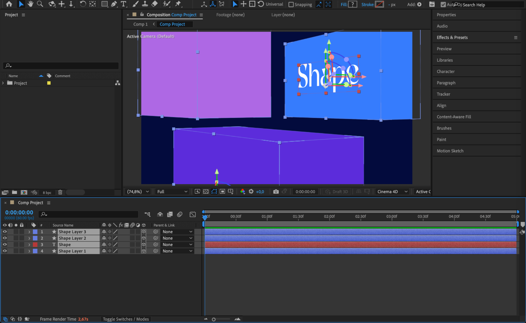This screenshot has height=323, width=526.
Task: Select the Puppet Pin tool
Action: pyautogui.click(x=178, y=4)
